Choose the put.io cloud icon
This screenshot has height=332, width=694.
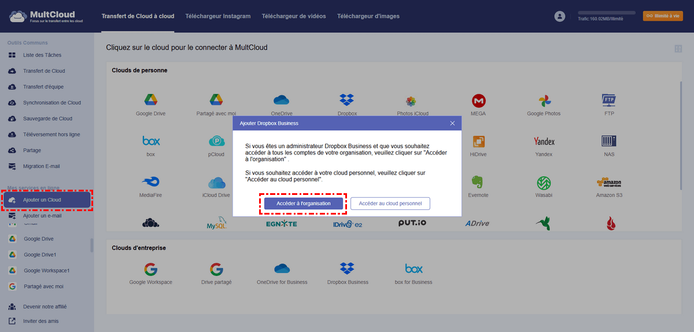[x=412, y=223]
